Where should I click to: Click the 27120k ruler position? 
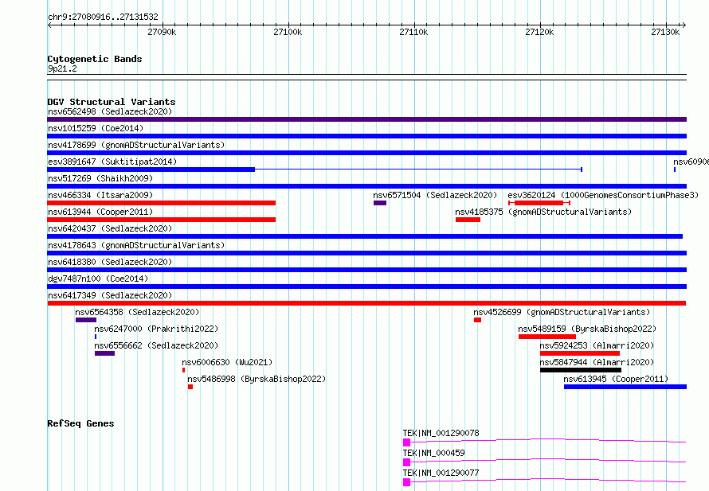[539, 32]
